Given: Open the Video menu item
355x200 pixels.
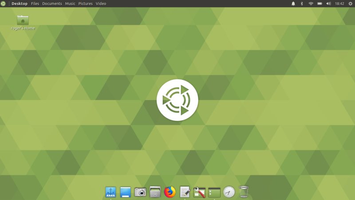Looking at the screenshot, I should click(x=101, y=4).
